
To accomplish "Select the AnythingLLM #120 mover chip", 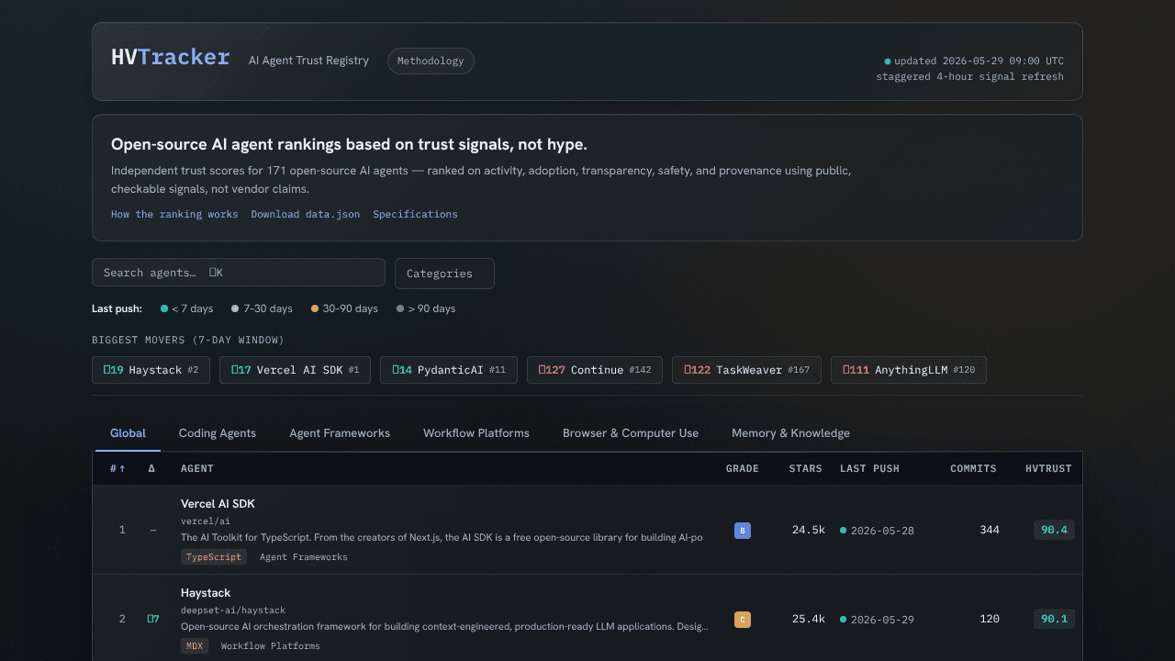I will pyautogui.click(x=909, y=370).
